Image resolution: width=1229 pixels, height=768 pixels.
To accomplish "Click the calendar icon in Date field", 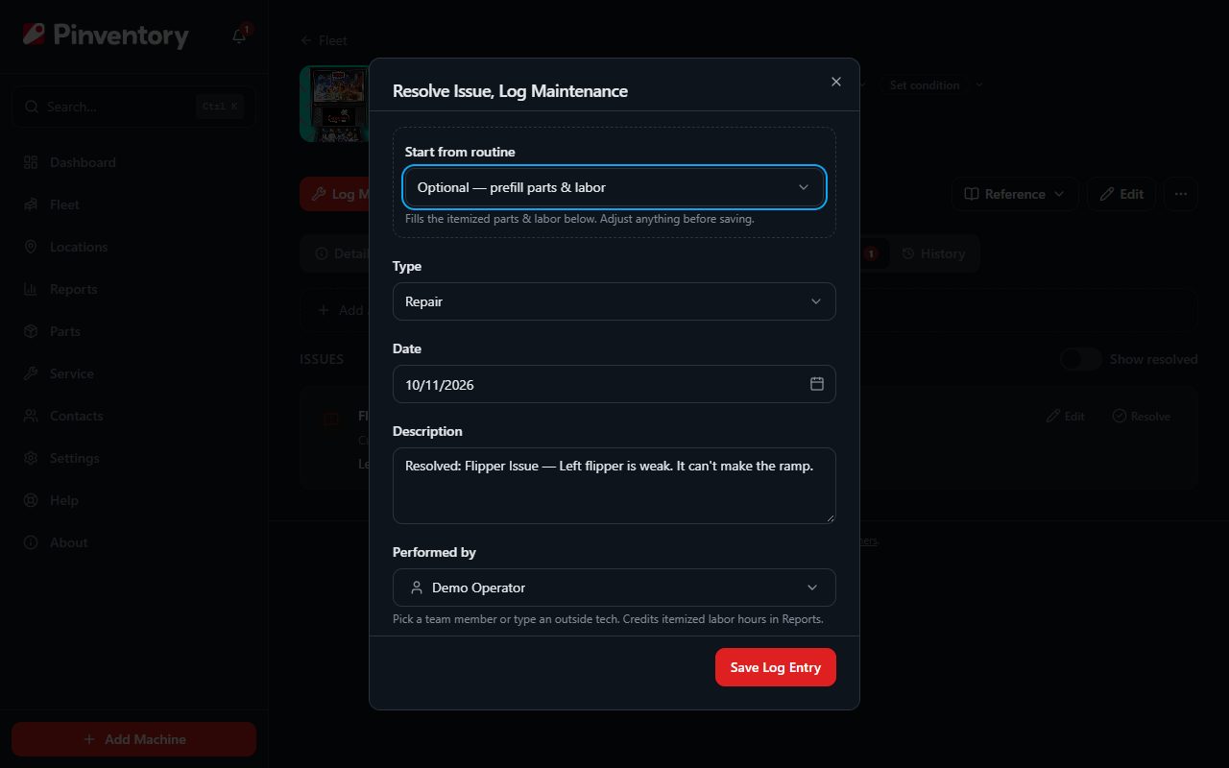I will [x=817, y=384].
